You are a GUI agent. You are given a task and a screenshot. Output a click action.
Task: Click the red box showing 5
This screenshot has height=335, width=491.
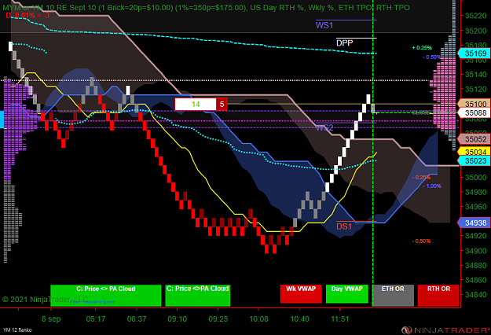pos(222,104)
